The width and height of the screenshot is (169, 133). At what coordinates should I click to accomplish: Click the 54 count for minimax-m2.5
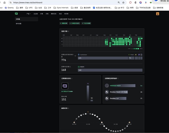tap(141, 86)
